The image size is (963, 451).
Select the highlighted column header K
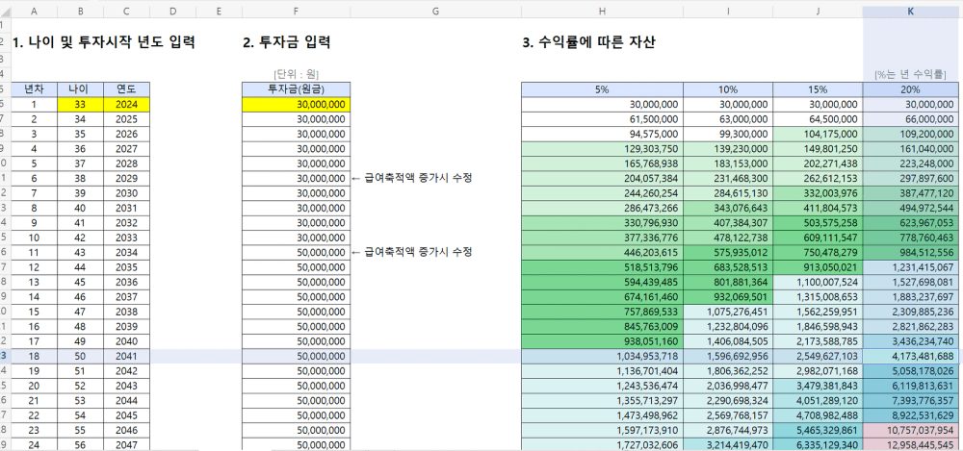tap(911, 12)
